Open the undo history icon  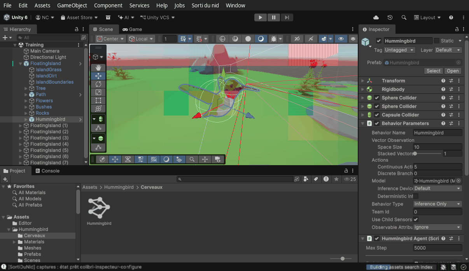390,17
